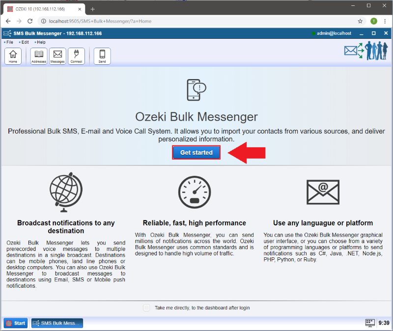Click the email envelope @ icon
Screen dimensions: 393x331
coord(323,191)
